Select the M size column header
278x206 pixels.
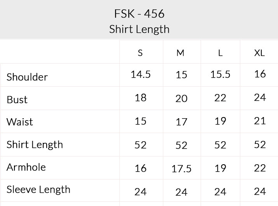(180, 53)
